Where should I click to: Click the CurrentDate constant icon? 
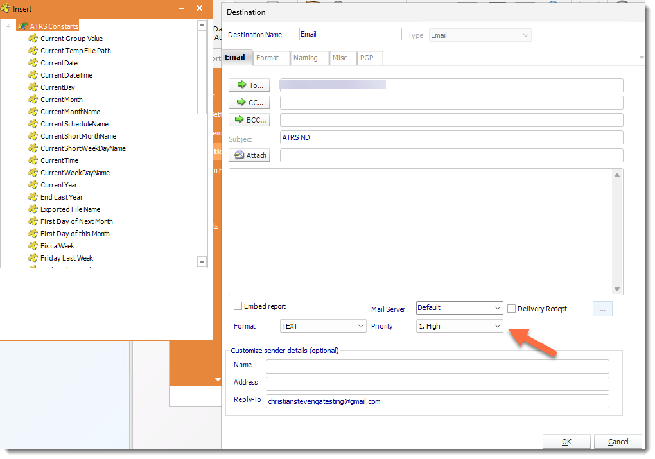(x=33, y=63)
